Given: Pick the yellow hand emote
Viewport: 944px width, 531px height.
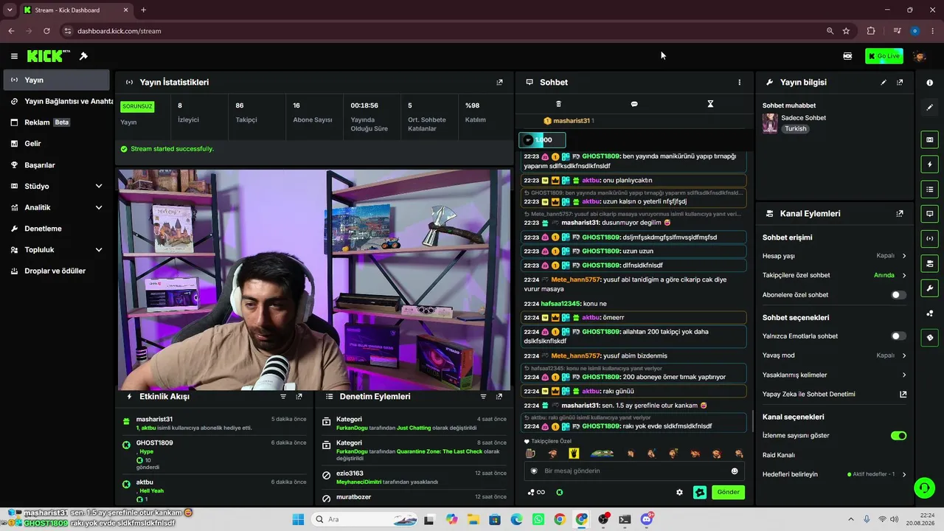Looking at the screenshot, I should (574, 454).
